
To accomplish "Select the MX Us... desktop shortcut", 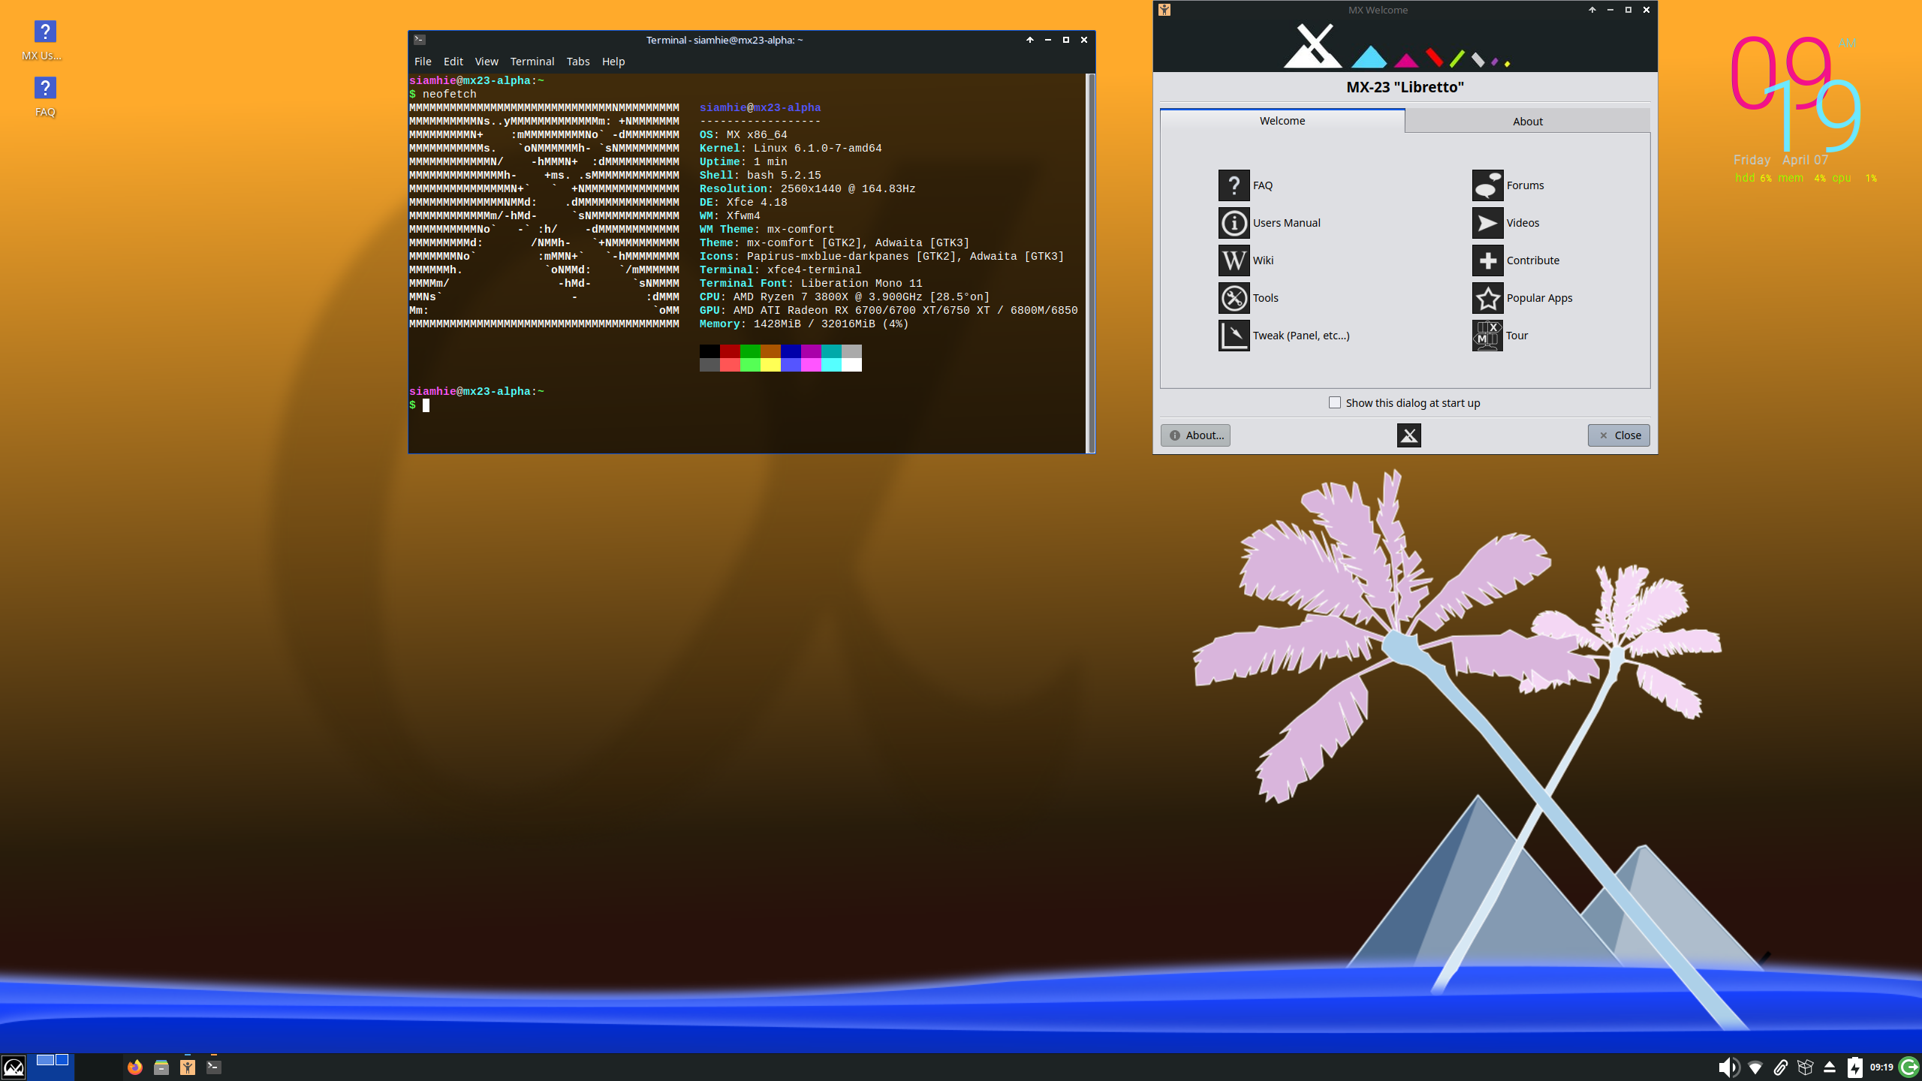I will tap(44, 41).
